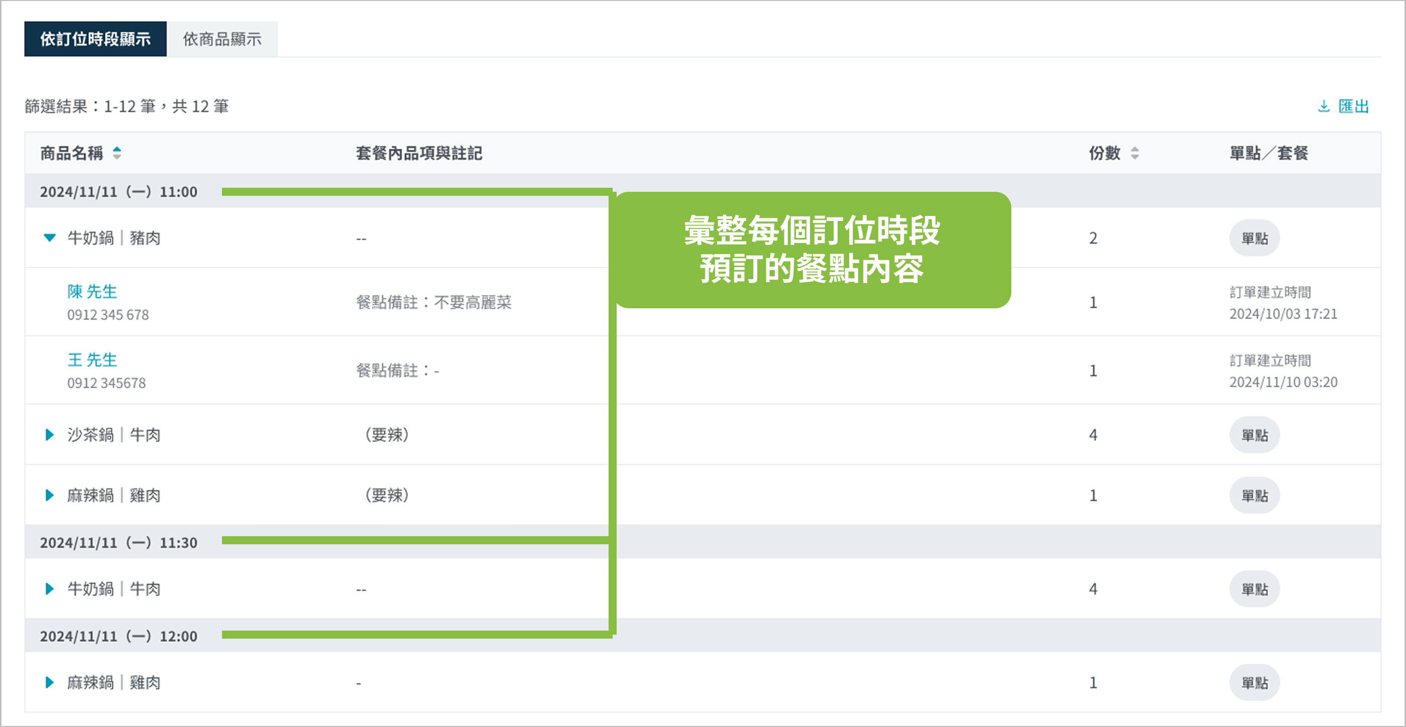Select the 2024/11/11 12:00 time slot header
Image resolution: width=1406 pixels, height=727 pixels.
(x=119, y=637)
